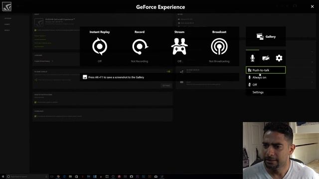Select Always on microphone mode

tap(266, 78)
